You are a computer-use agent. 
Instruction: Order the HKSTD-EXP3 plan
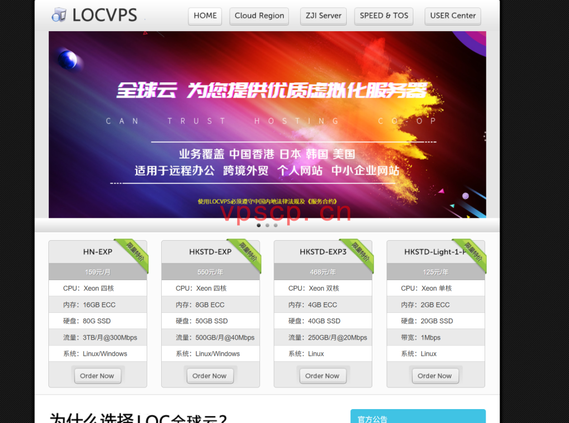pos(322,376)
